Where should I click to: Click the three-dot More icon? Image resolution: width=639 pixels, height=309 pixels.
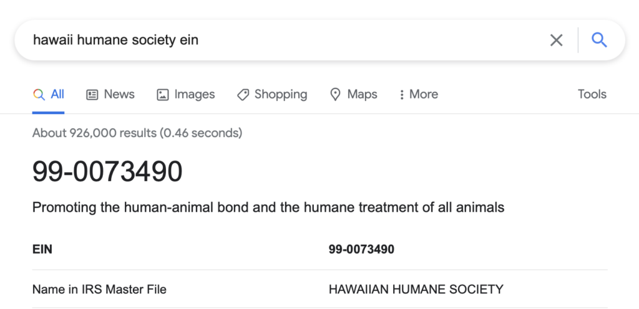pos(402,95)
